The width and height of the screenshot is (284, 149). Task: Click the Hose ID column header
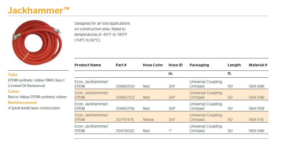[175, 65]
